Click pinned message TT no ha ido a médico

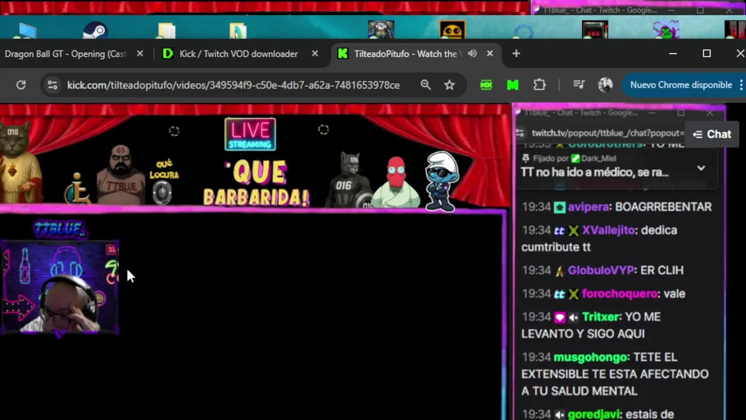[594, 172]
